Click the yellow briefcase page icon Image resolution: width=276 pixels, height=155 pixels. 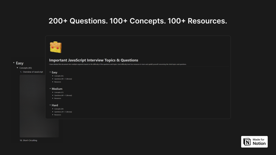[56, 47]
